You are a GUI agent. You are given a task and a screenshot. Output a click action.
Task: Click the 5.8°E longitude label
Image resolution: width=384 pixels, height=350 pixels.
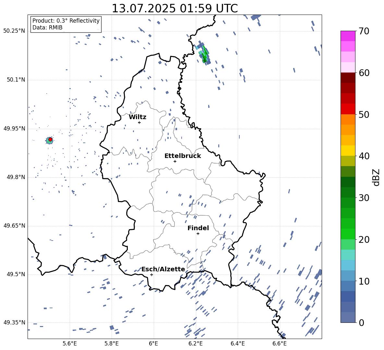(x=112, y=344)
